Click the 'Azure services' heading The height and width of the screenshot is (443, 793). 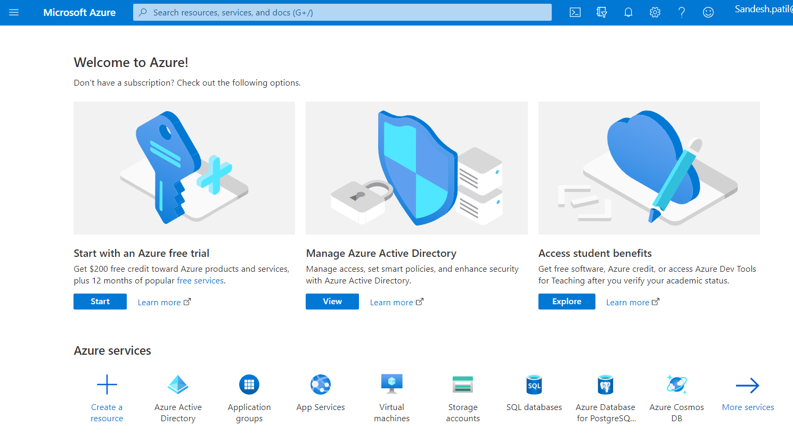click(112, 350)
